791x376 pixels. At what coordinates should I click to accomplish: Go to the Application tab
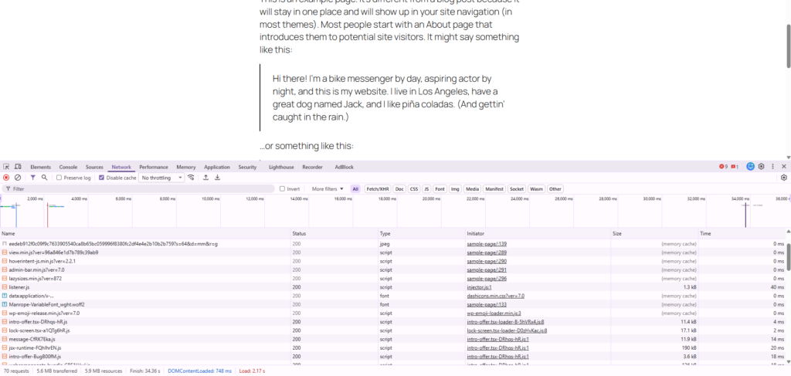click(217, 167)
